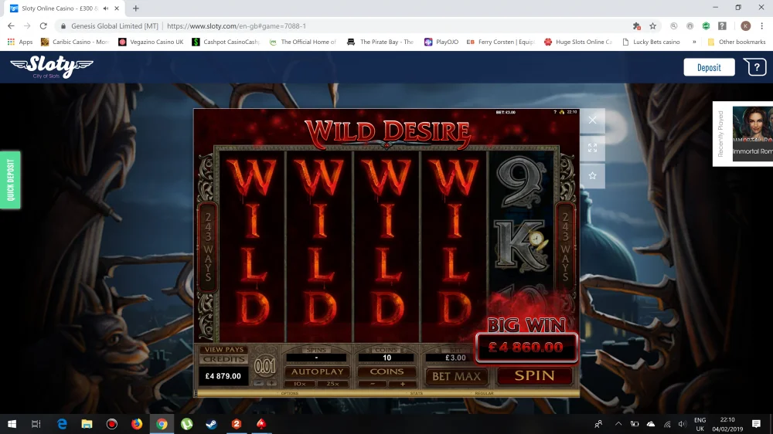
Task: Open Steam from the taskbar
Action: point(212,424)
